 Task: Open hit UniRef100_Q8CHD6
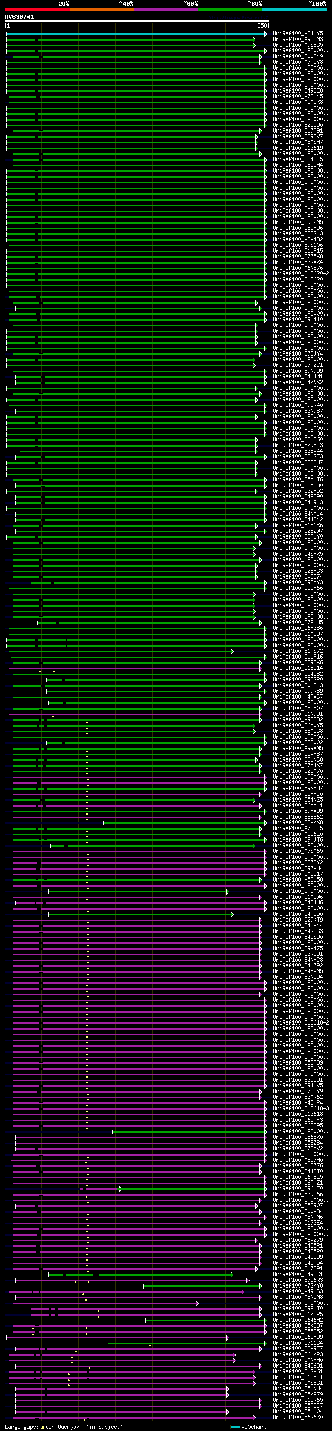pos(298,228)
